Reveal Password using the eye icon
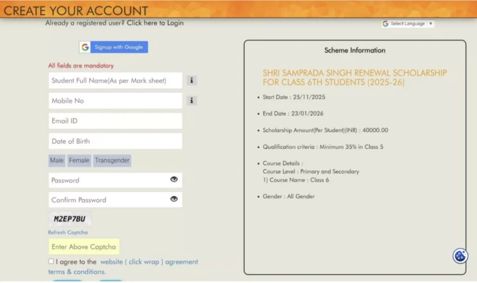This screenshot has width=477, height=283. click(174, 179)
